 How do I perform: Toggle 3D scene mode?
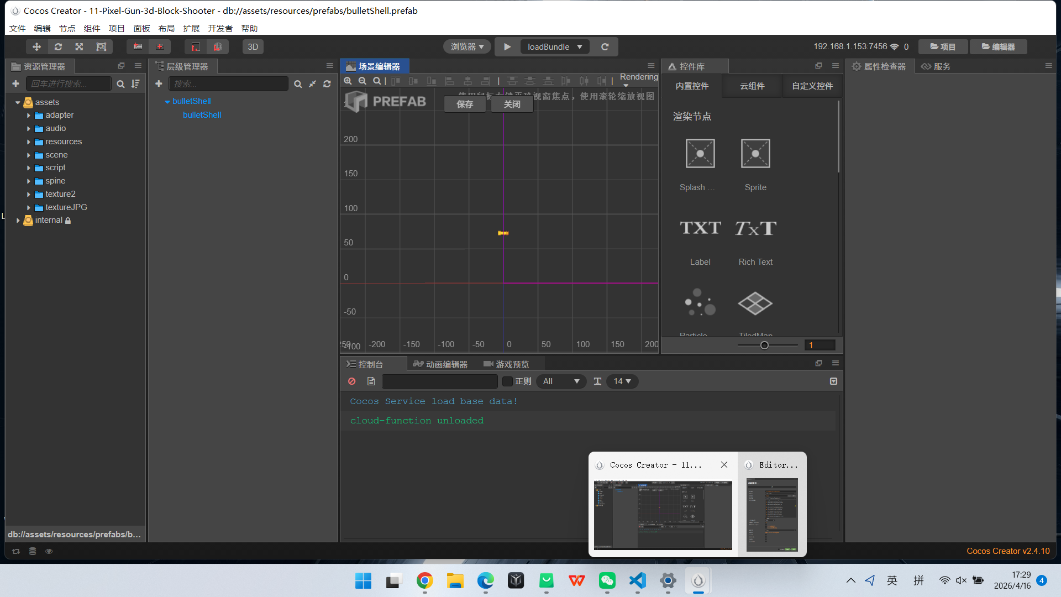click(x=253, y=47)
